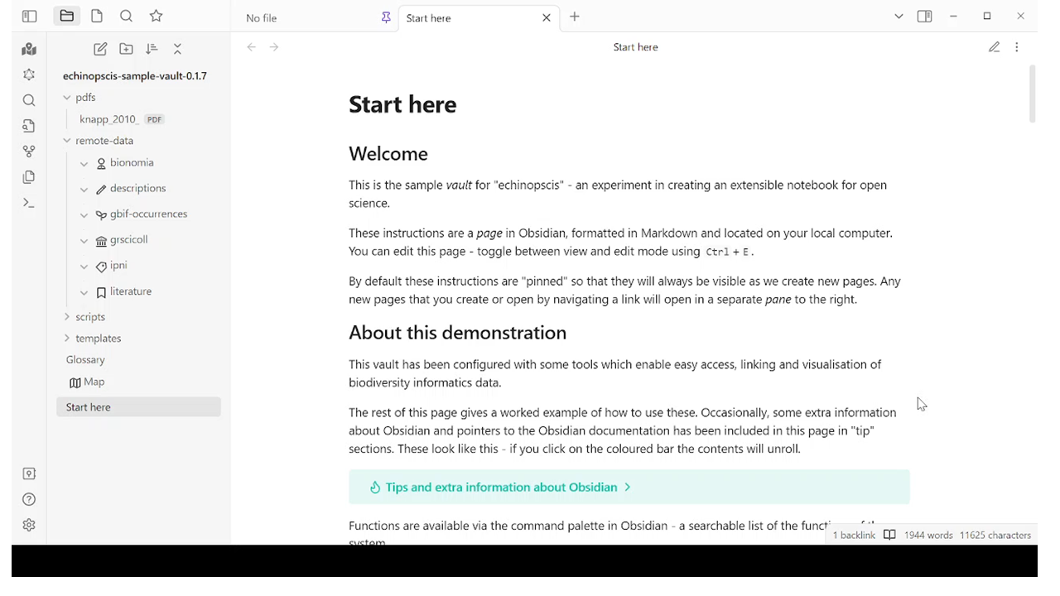Collapse the ipni folder chevron
The width and height of the screenshot is (1060, 596).
click(84, 267)
